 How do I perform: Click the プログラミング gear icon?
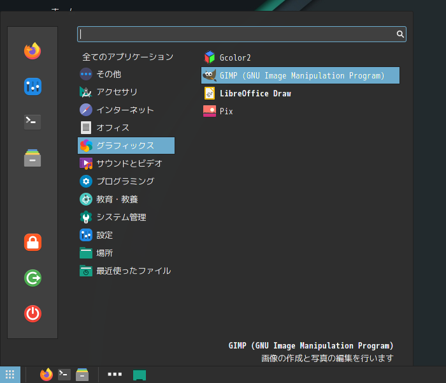click(86, 181)
